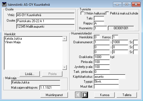This screenshot has width=143, height=101.
Task: Edit Maksajanvaihtopvm date field
Action: point(50,88)
